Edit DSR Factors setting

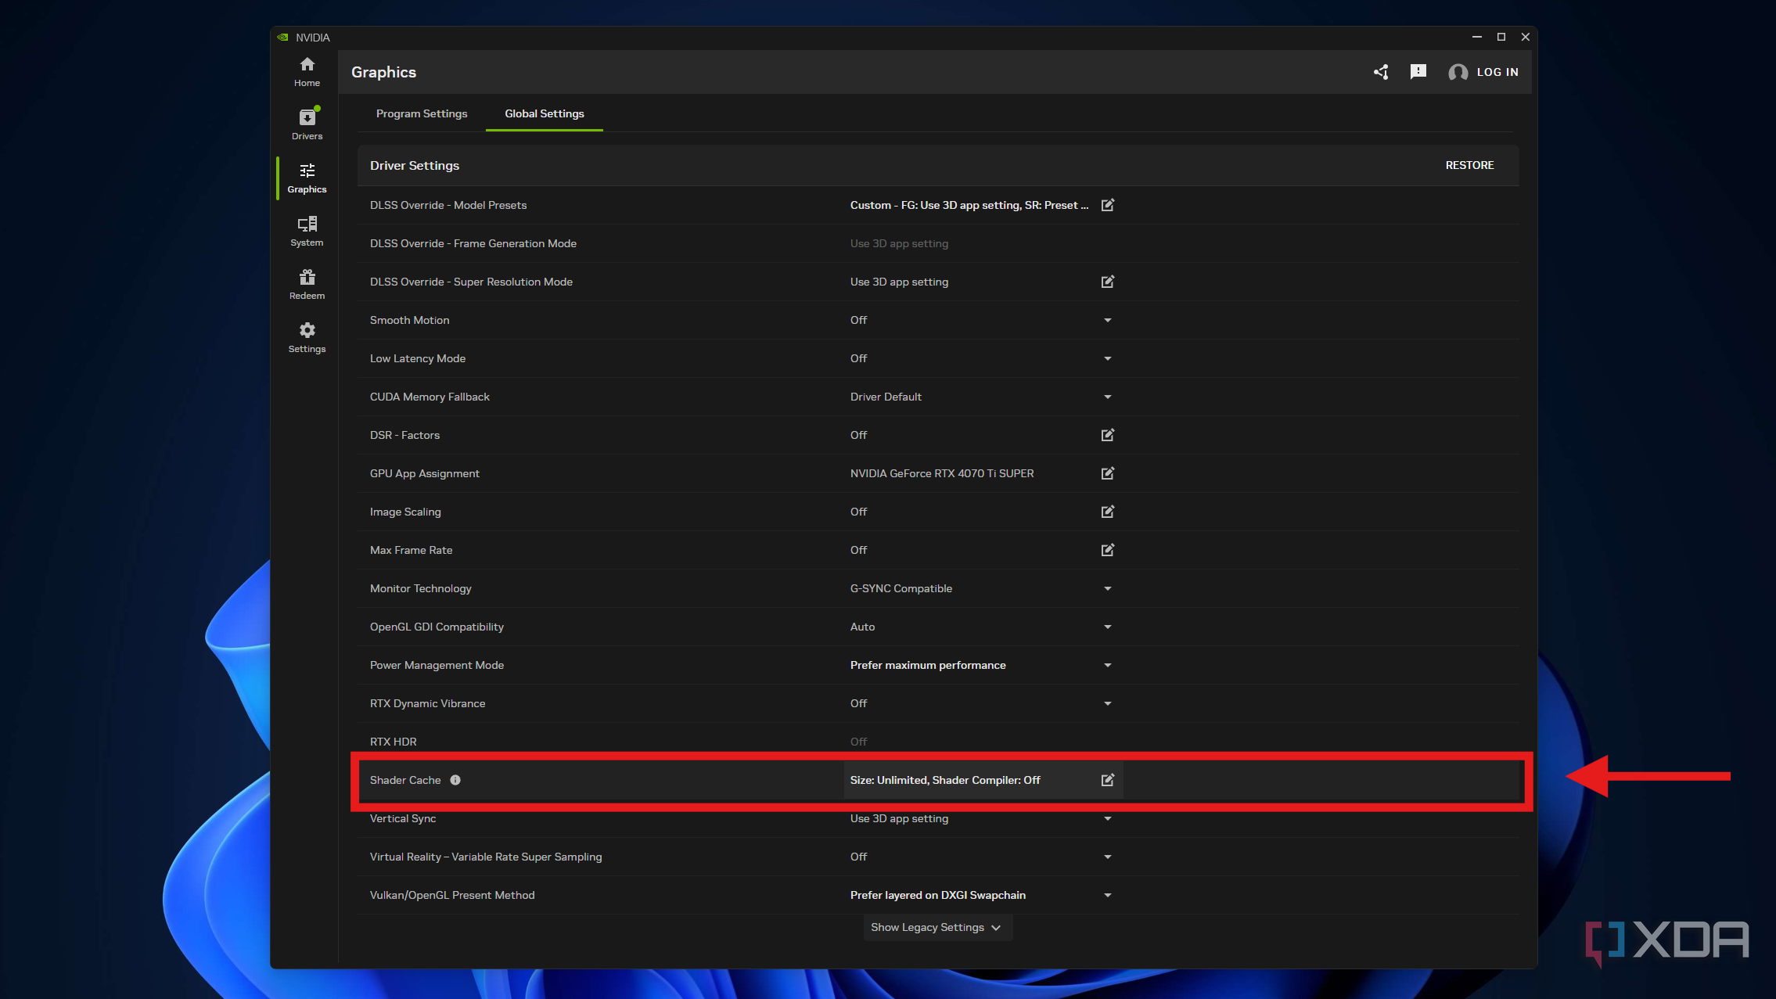pos(1107,435)
